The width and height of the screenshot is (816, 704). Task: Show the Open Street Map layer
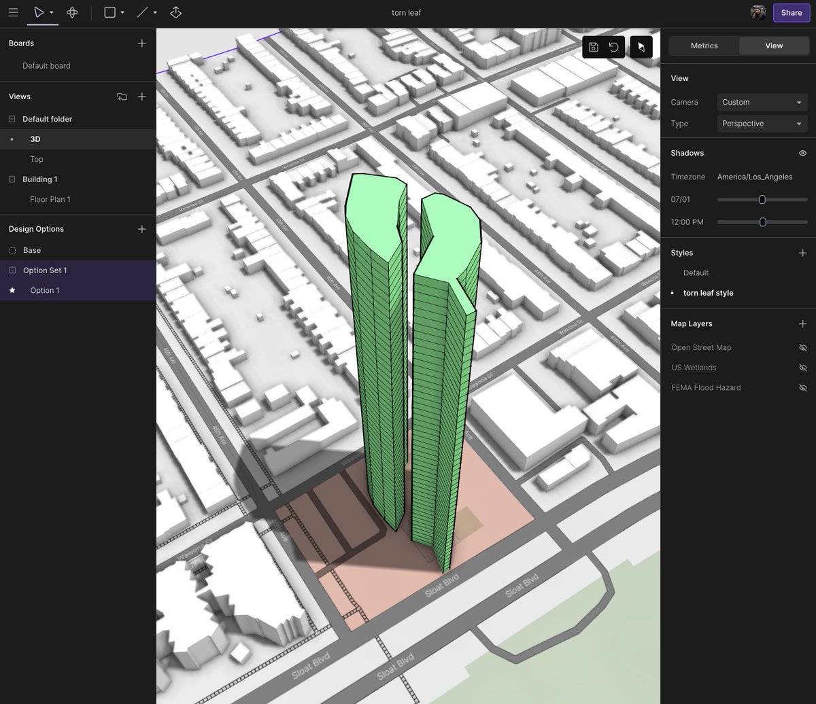coord(802,347)
